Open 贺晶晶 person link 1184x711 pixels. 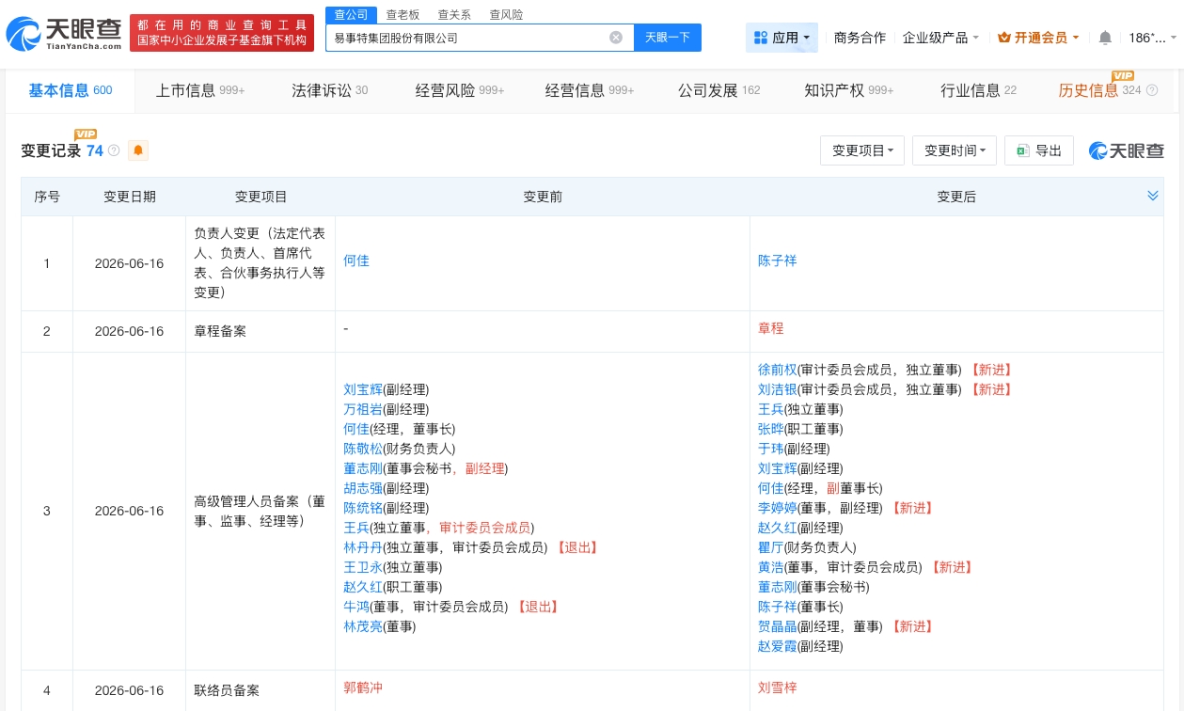[778, 626]
